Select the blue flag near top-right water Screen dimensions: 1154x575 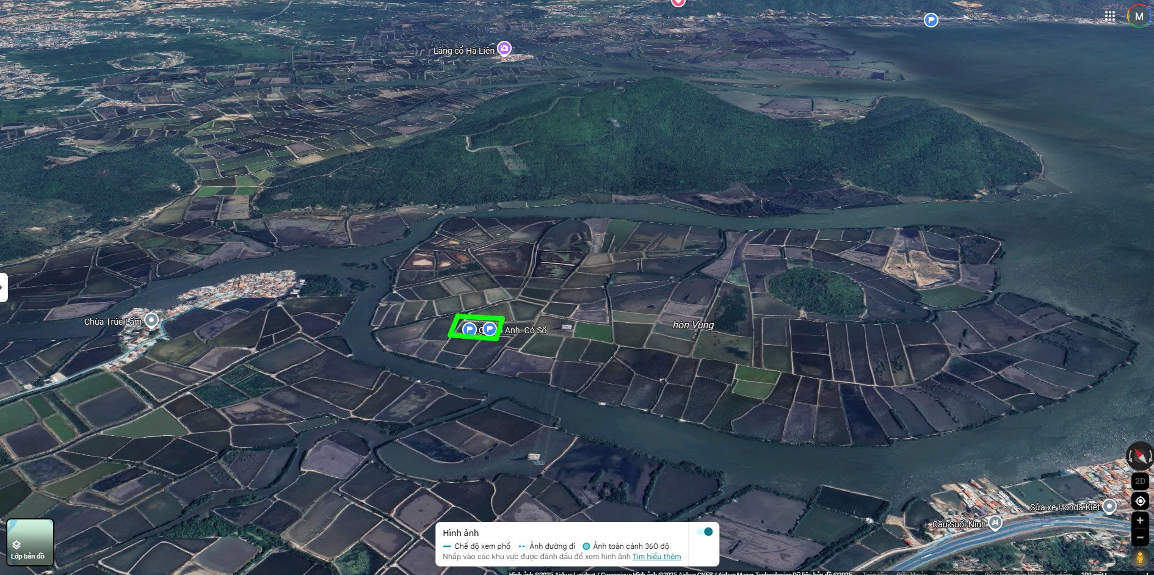click(x=931, y=20)
